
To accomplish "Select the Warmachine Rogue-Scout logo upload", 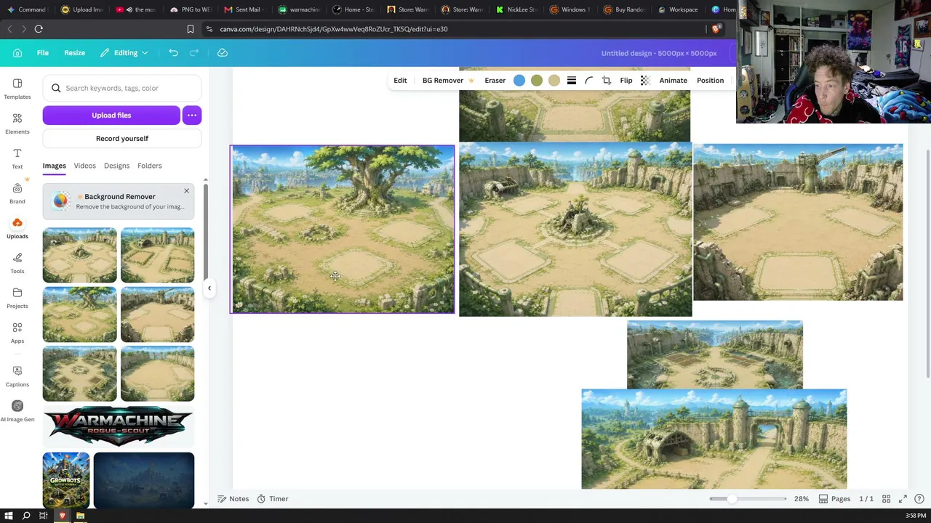I will click(118, 426).
